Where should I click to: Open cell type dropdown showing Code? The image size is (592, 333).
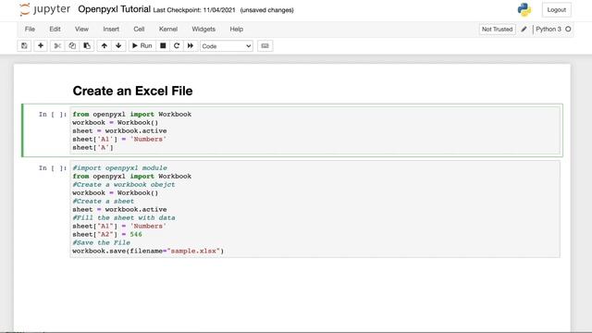click(226, 46)
